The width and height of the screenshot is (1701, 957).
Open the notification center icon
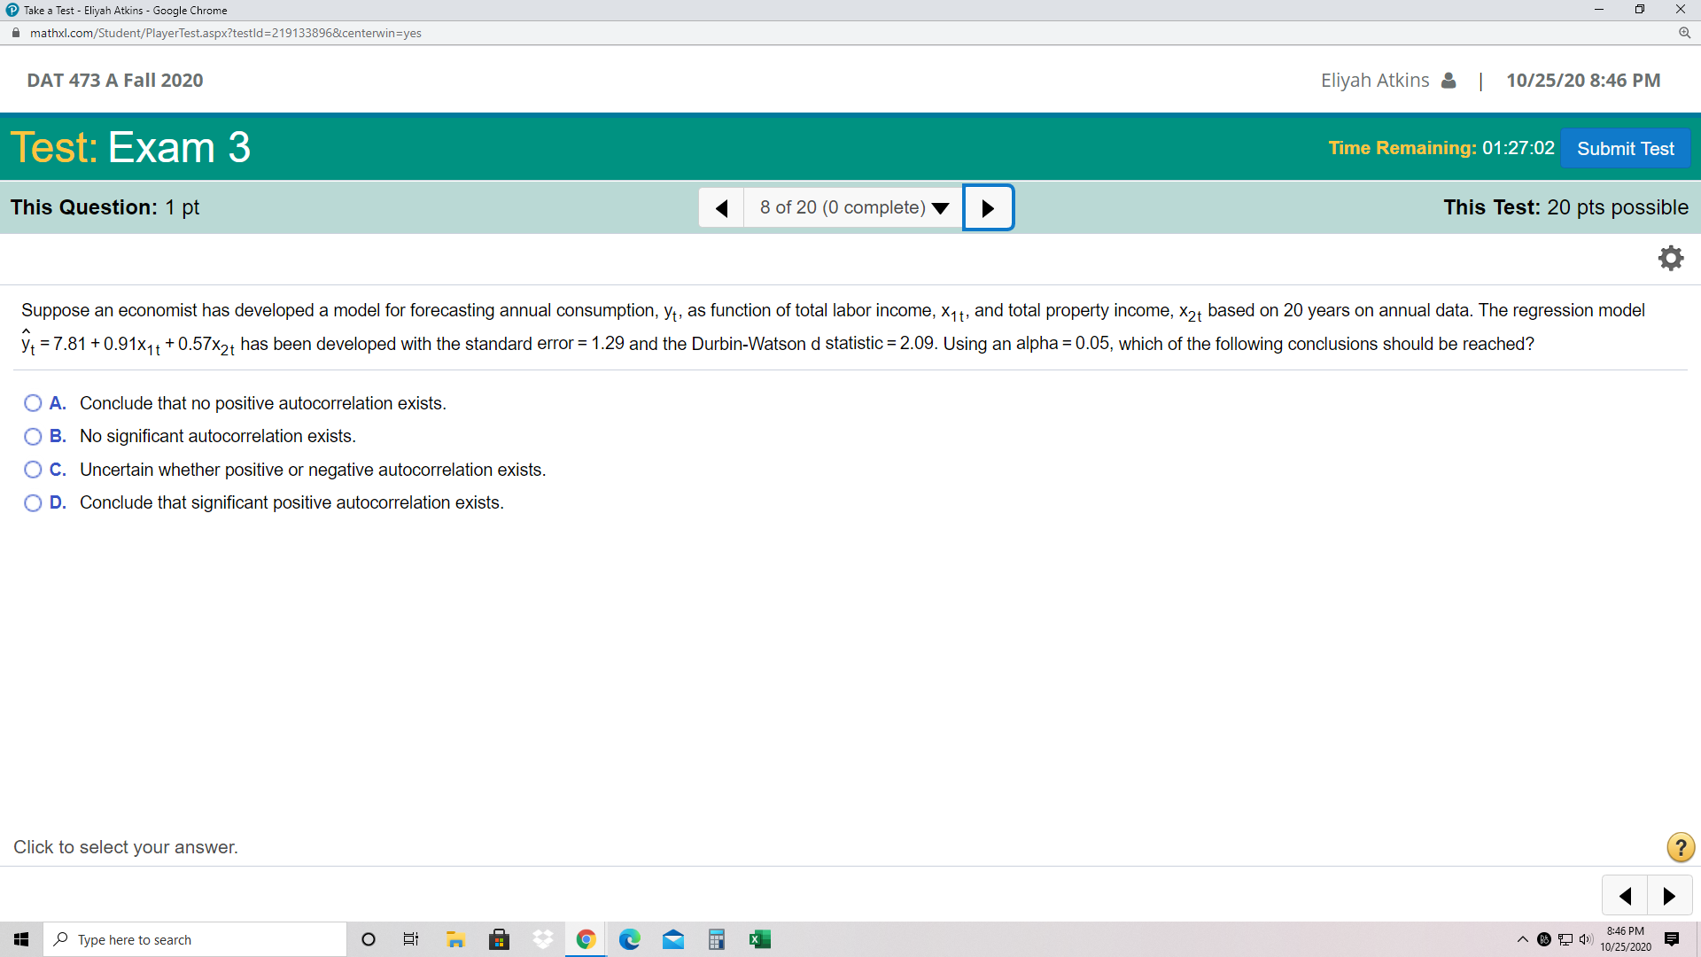[x=1672, y=939]
